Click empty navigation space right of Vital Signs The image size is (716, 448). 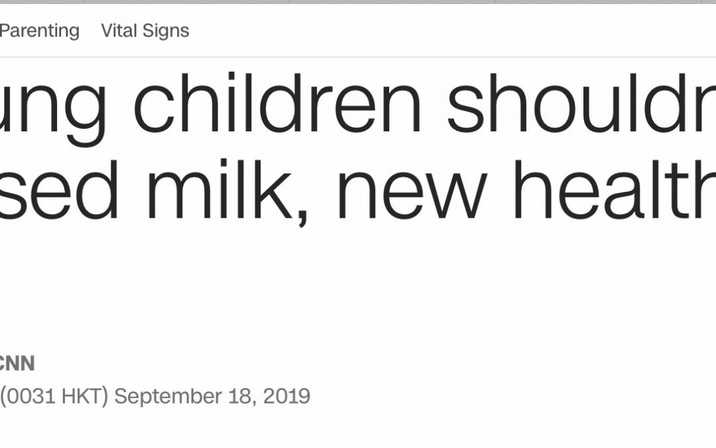tap(451, 31)
